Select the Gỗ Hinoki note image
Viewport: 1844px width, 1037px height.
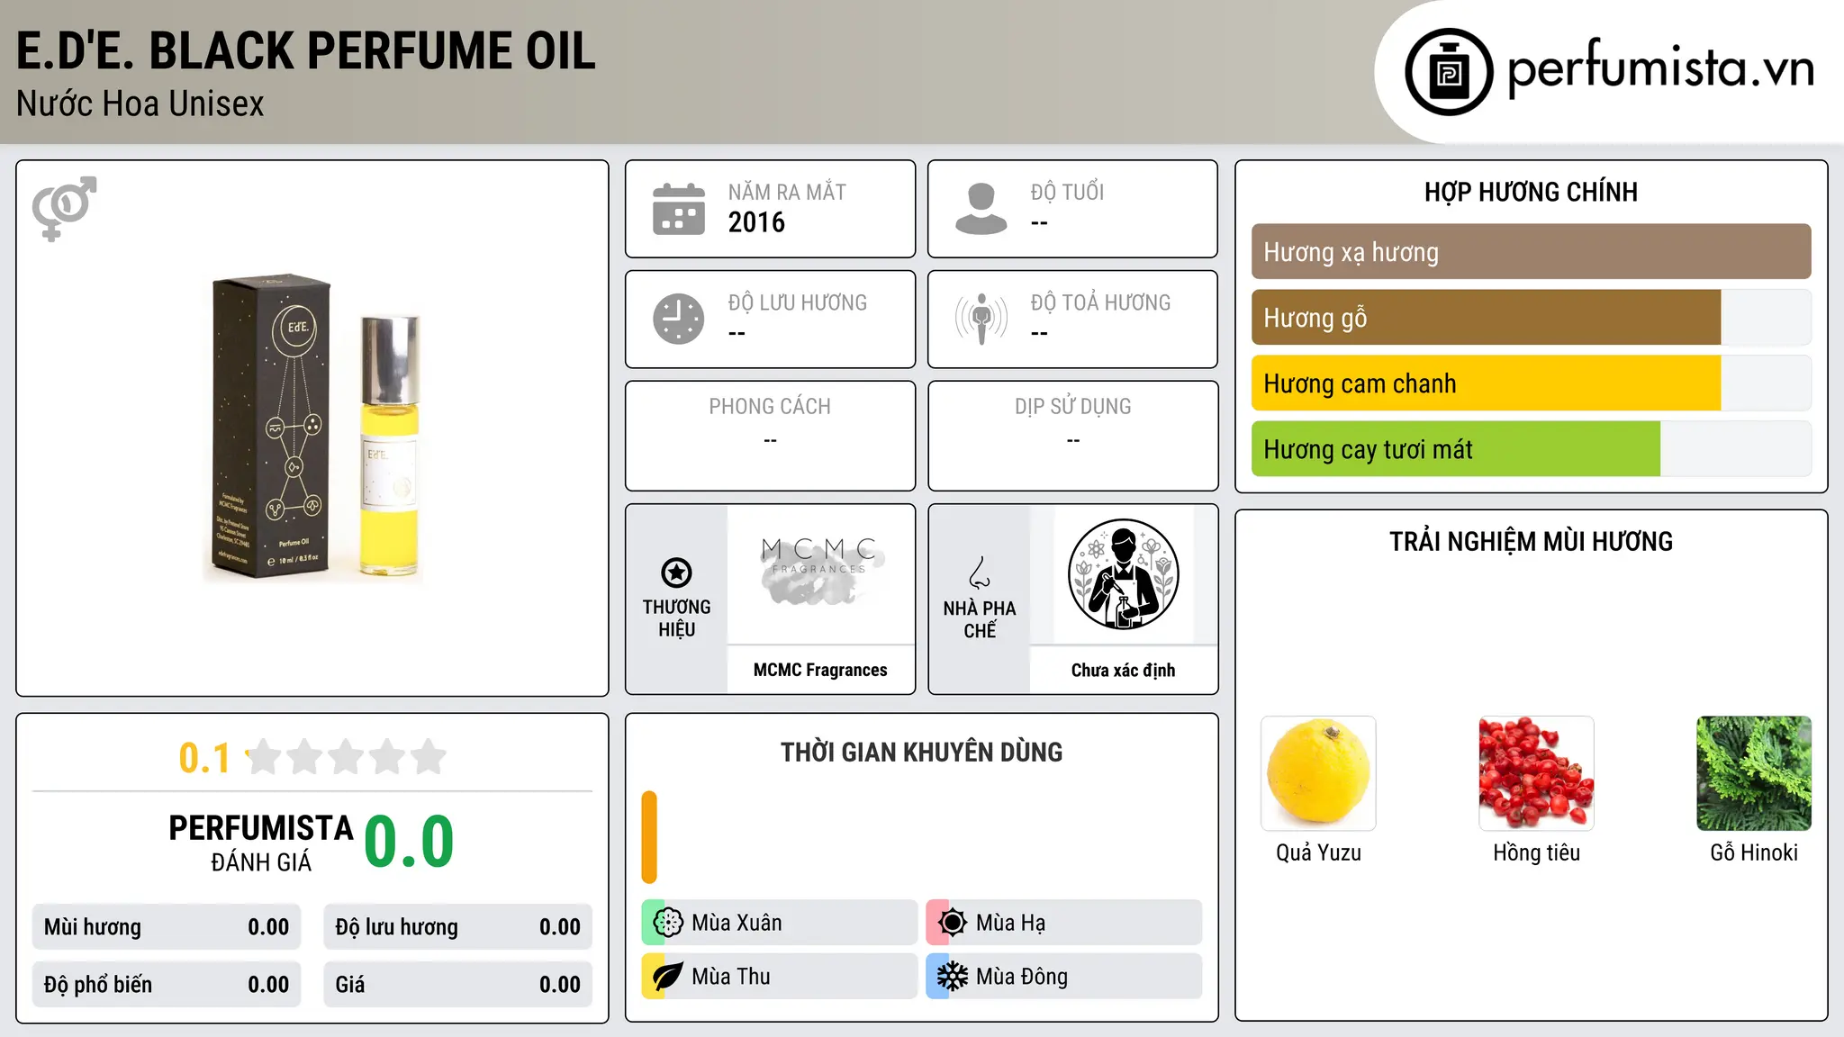click(1754, 773)
